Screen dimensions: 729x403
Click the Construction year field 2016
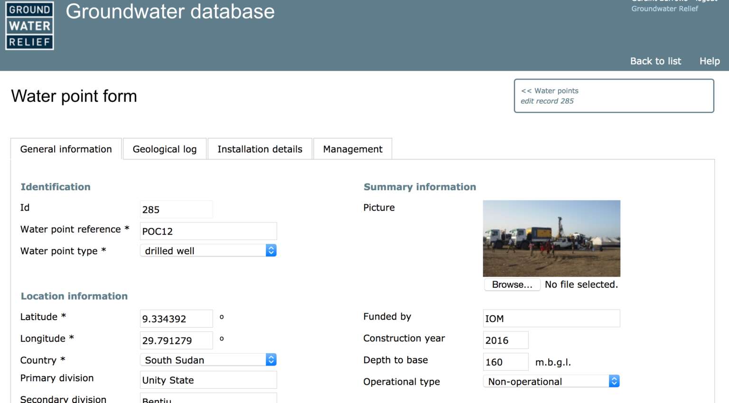click(505, 340)
